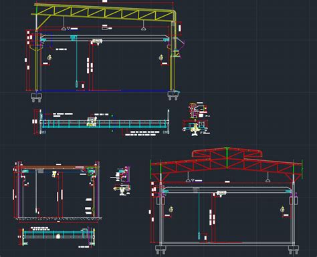Select the right hanging lamp under the yellow truss
Screen dimensions: 317x257
point(143,25)
